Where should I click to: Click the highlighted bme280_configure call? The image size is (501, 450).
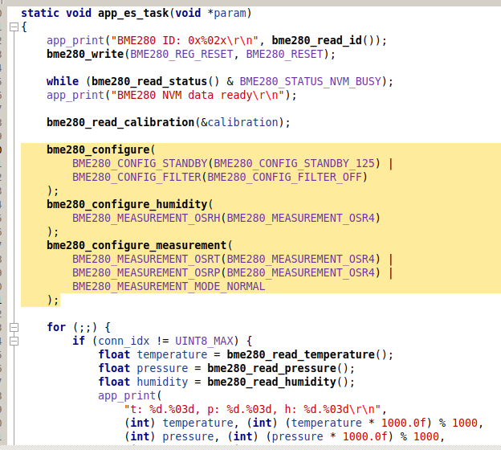(x=97, y=149)
